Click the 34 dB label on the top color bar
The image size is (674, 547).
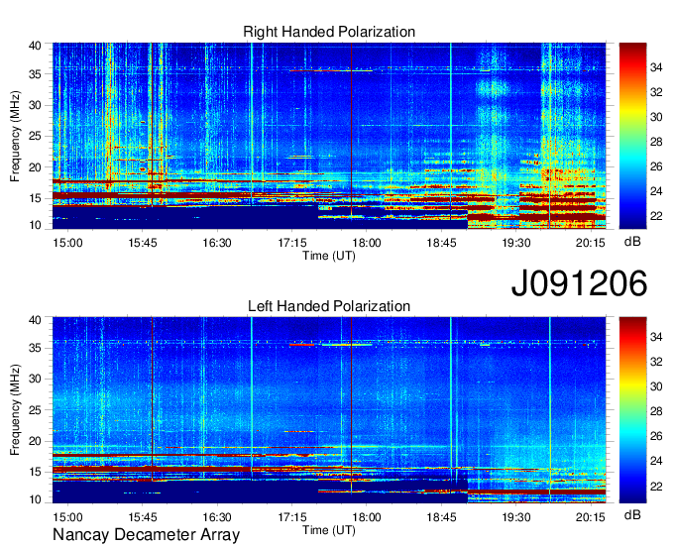point(656,67)
